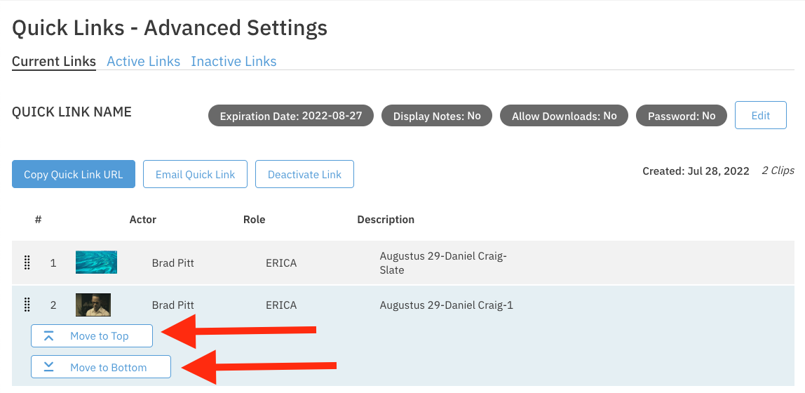Open the blue water clip thumbnail
Image resolution: width=805 pixels, height=393 pixels.
coord(96,262)
